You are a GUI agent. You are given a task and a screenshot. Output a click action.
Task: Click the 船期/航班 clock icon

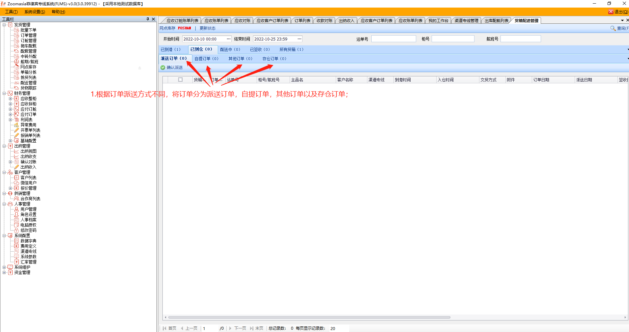(16, 62)
